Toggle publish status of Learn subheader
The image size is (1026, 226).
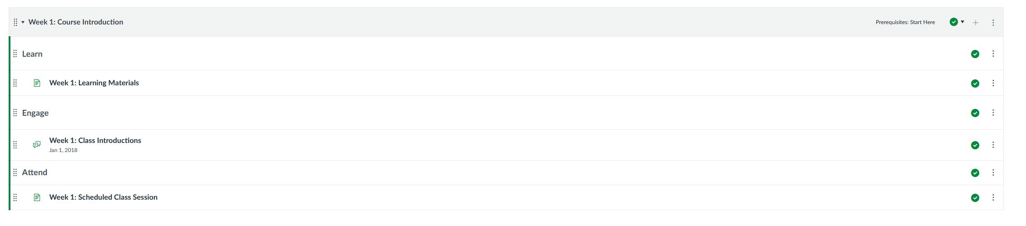coord(975,54)
